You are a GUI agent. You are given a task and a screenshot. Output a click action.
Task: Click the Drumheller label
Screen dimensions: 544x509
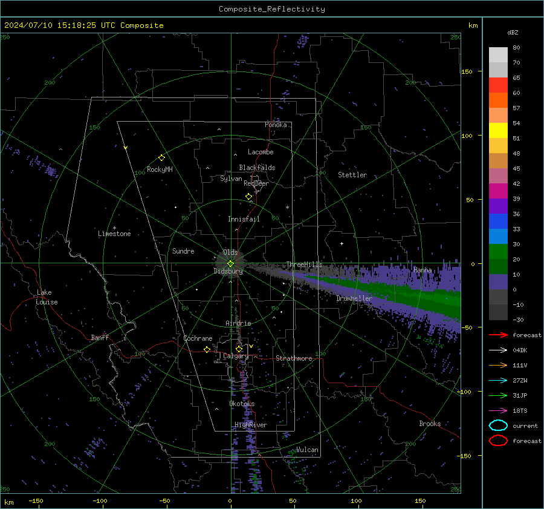354,298
